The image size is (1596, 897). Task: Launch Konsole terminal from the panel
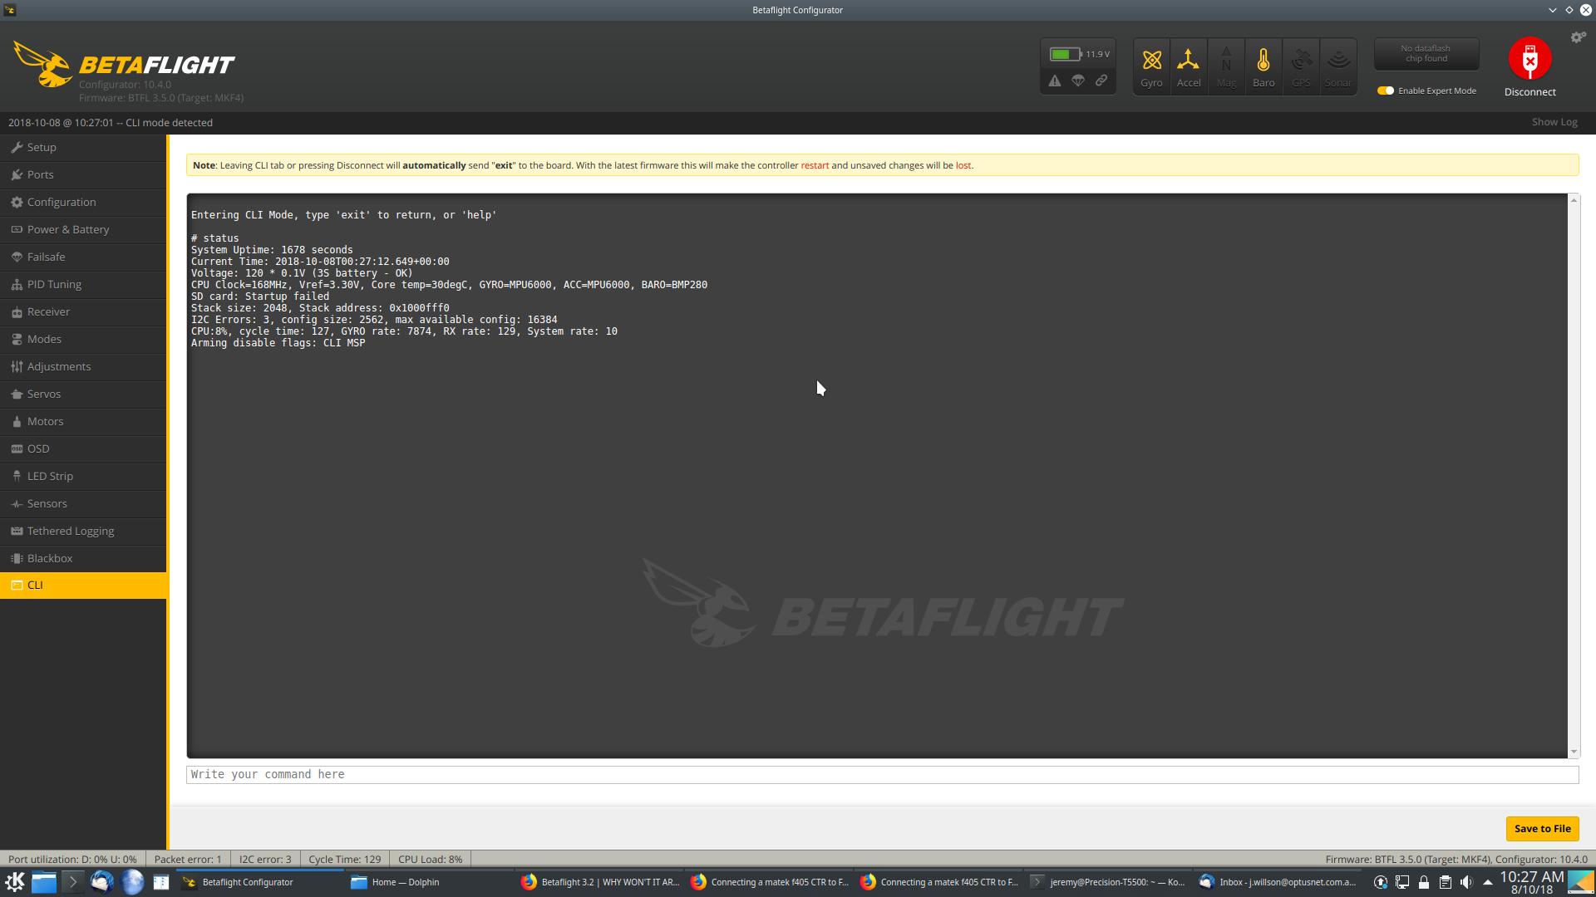72,882
